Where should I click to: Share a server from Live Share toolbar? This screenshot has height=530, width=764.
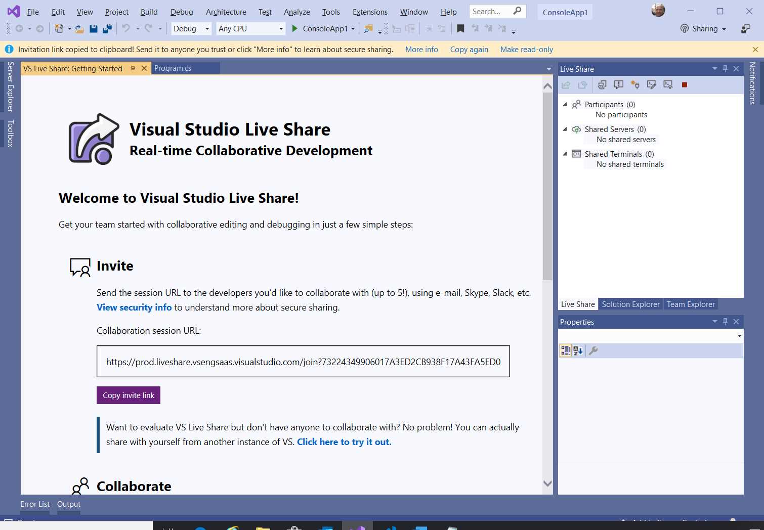(635, 84)
